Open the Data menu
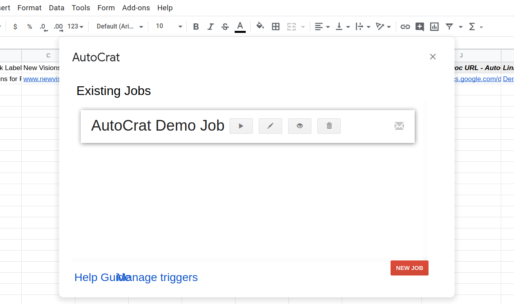 [x=57, y=8]
